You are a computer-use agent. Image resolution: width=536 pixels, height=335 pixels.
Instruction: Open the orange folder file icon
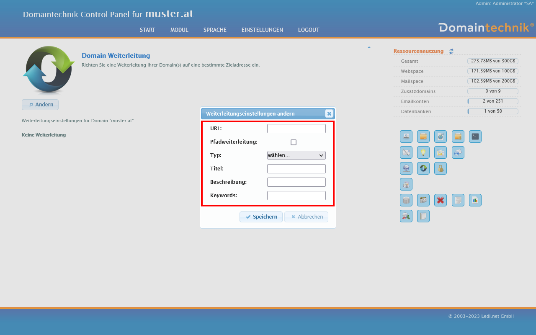[x=423, y=137]
